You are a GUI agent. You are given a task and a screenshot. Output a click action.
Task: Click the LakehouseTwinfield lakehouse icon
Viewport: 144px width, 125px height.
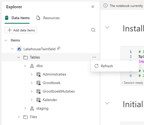coord(19,49)
